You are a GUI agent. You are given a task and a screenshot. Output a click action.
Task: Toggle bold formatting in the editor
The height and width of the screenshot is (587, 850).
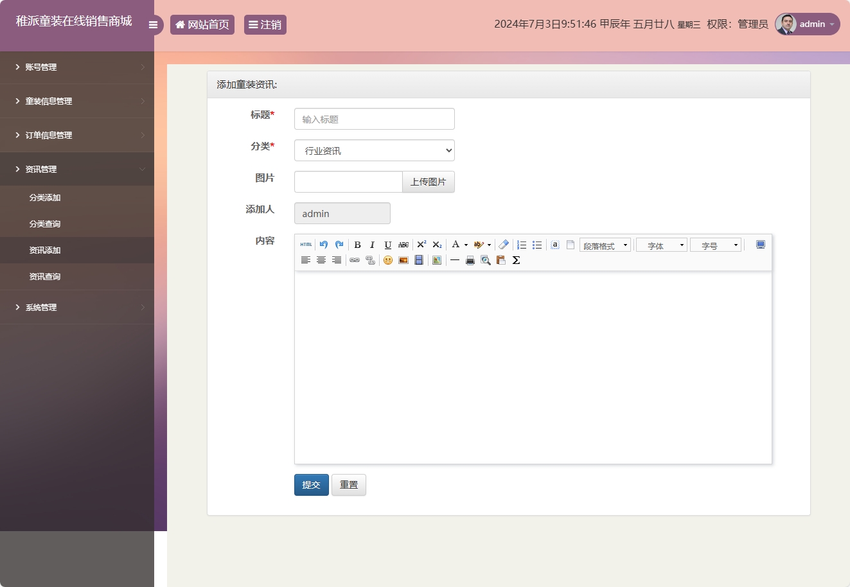click(357, 245)
